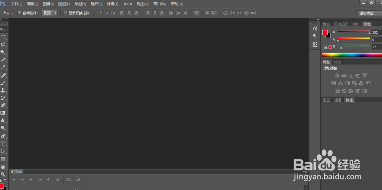382x190 pixels.
Task: Add a Color Balance adjustment
Action: coord(340,83)
